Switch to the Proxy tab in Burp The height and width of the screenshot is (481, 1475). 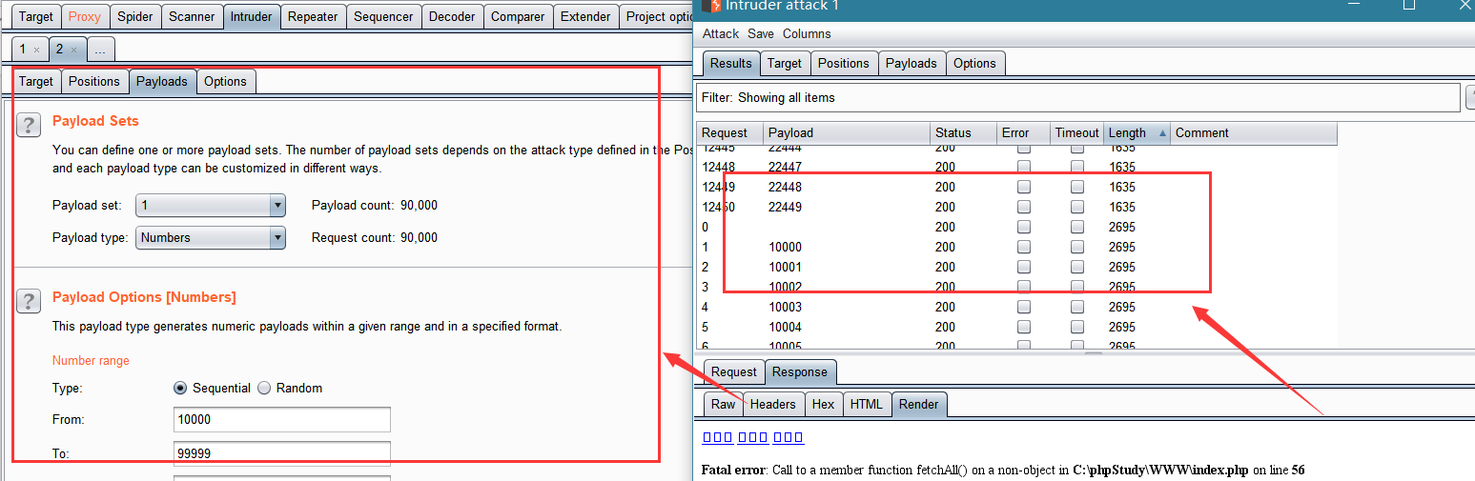point(84,16)
